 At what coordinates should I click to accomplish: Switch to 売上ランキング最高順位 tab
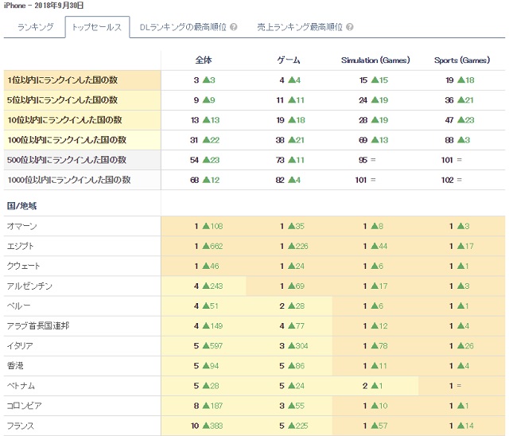pos(300,27)
